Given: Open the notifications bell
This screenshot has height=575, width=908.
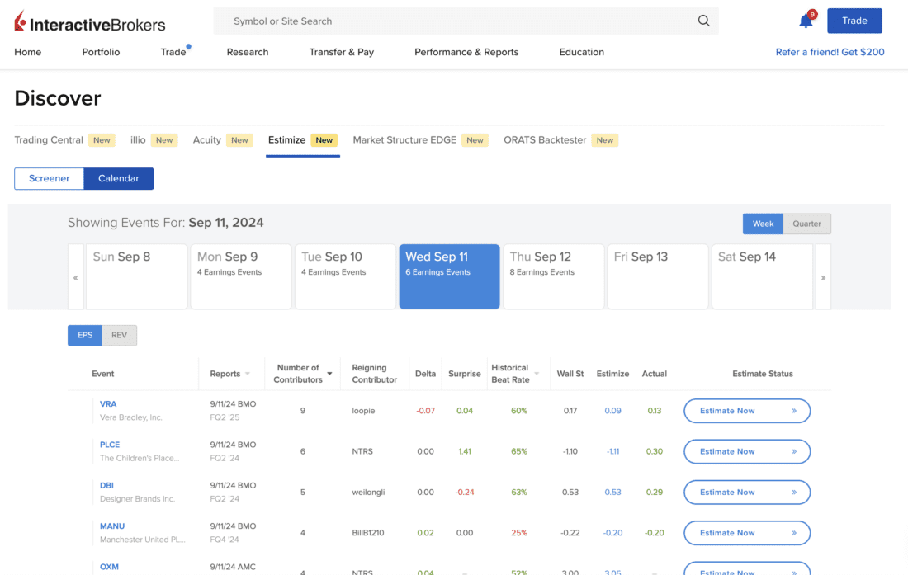Looking at the screenshot, I should click(x=806, y=21).
